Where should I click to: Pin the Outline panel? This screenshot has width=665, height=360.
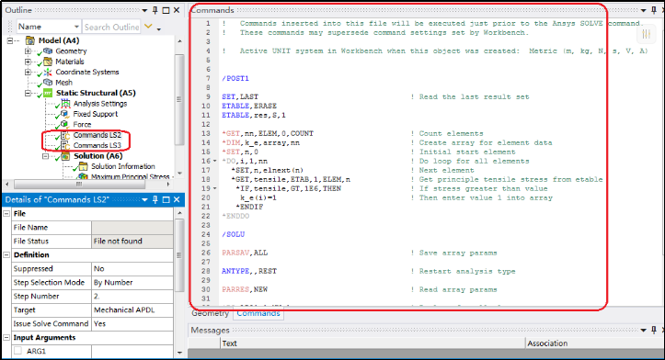pyautogui.click(x=155, y=10)
